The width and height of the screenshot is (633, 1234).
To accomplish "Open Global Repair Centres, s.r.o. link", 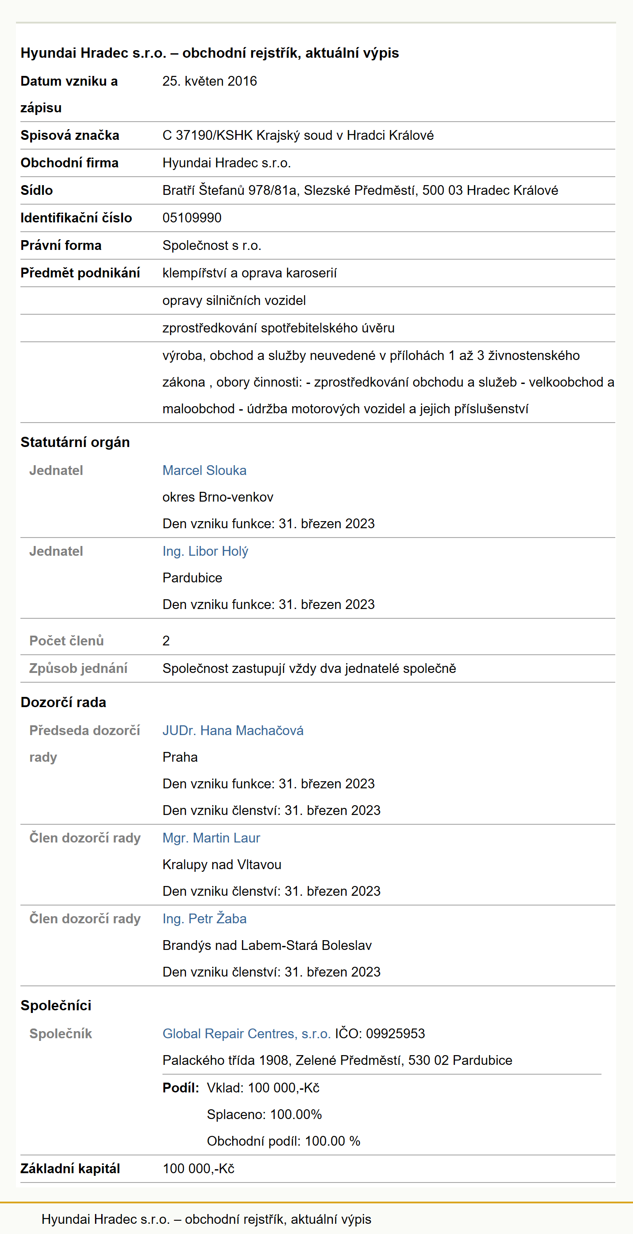I will (247, 1034).
